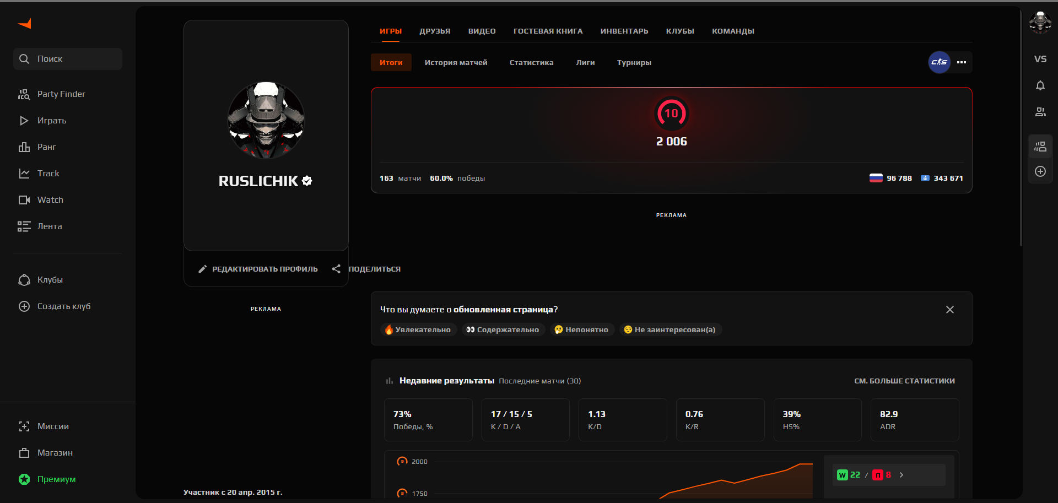Open the three-dots game options menu
The image size is (1058, 503).
962,62
